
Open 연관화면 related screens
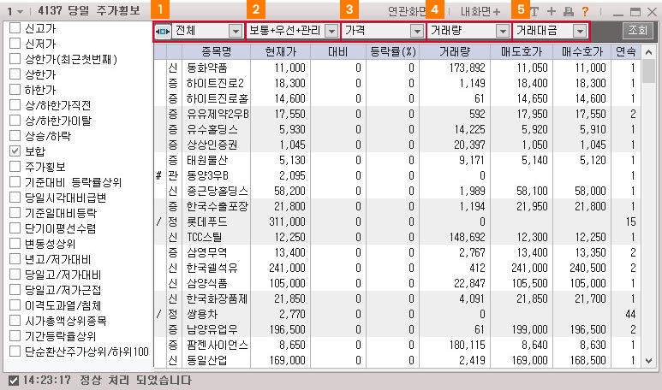coord(408,11)
